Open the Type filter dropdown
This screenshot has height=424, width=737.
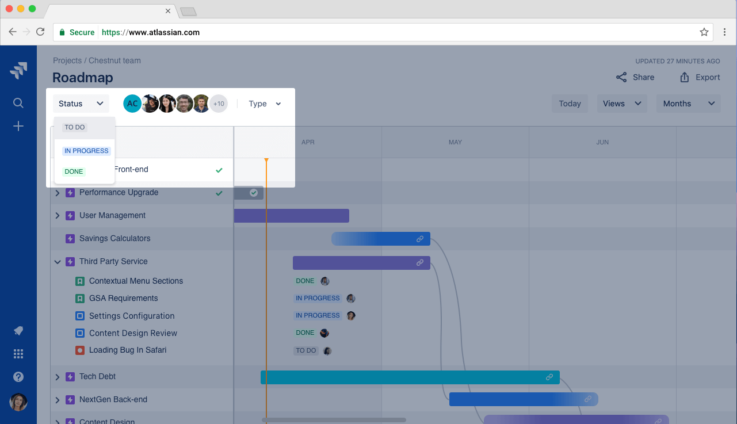265,104
